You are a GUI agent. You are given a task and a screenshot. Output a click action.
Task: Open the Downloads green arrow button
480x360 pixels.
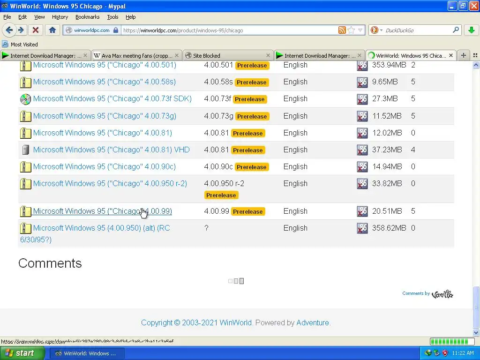pos(472,30)
